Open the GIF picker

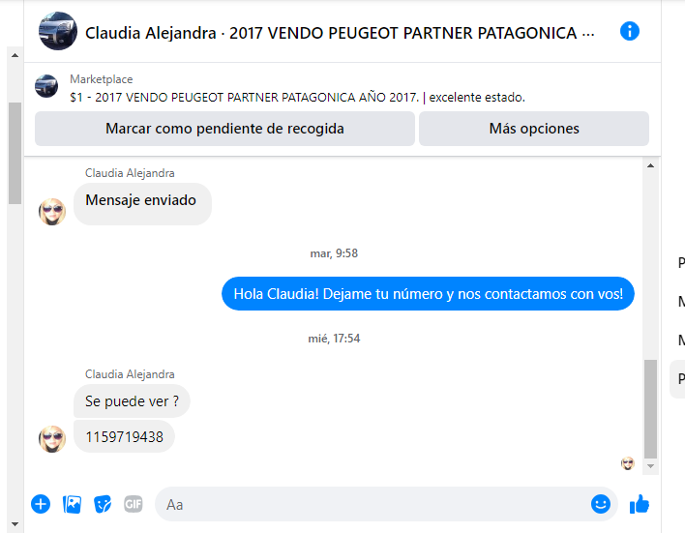134,504
